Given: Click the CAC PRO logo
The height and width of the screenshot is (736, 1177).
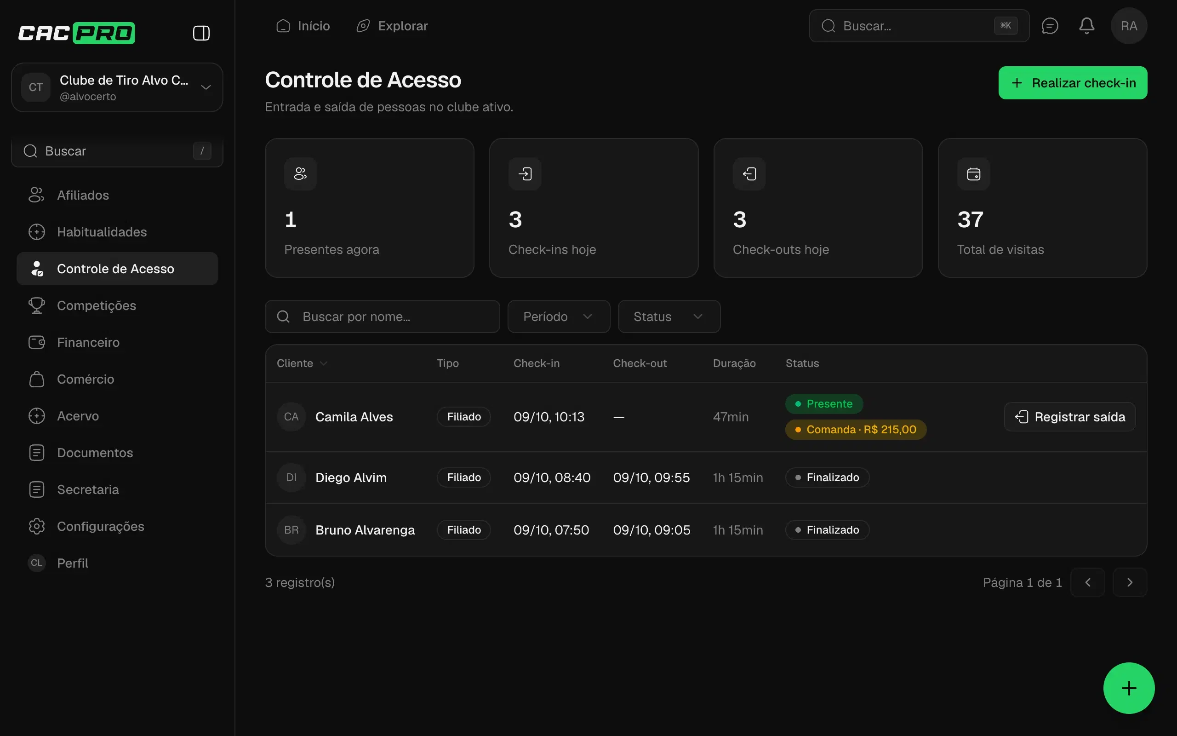Looking at the screenshot, I should 76,33.
